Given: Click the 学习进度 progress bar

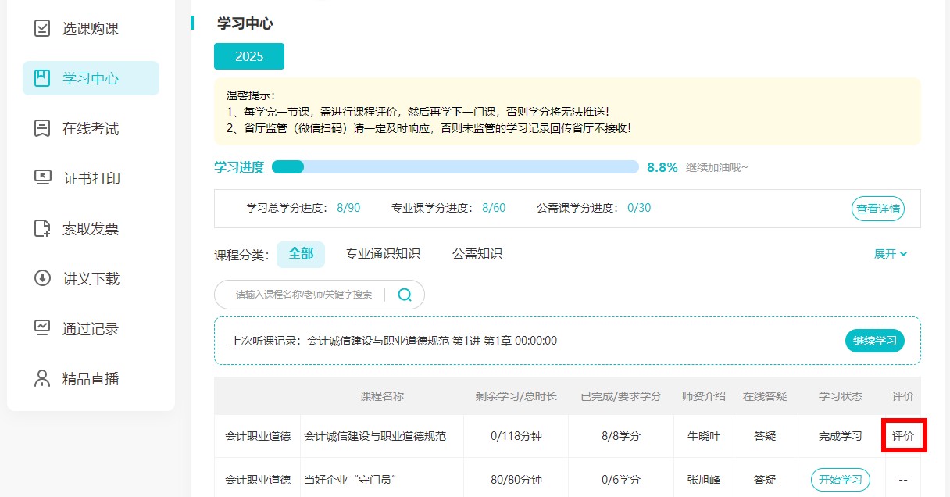Looking at the screenshot, I should (455, 167).
